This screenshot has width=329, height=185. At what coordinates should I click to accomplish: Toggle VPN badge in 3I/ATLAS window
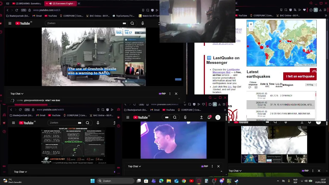(27, 110)
